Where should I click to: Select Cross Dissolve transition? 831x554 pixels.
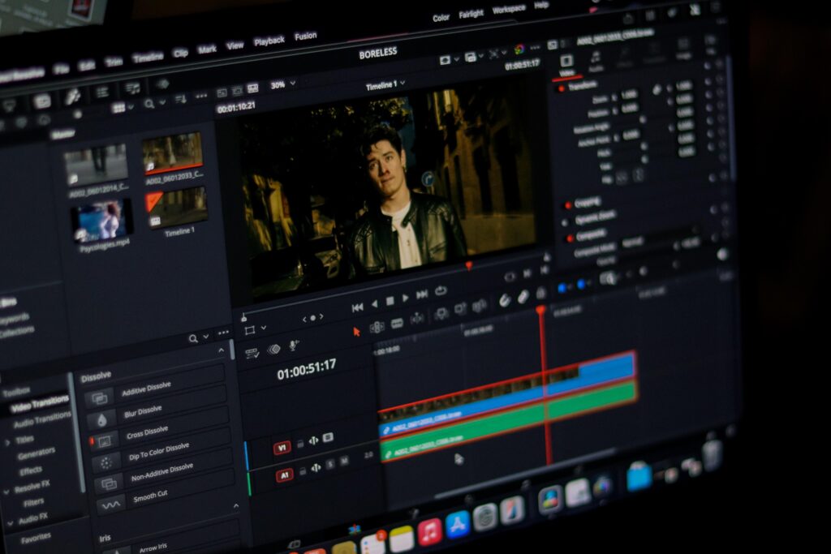144,430
